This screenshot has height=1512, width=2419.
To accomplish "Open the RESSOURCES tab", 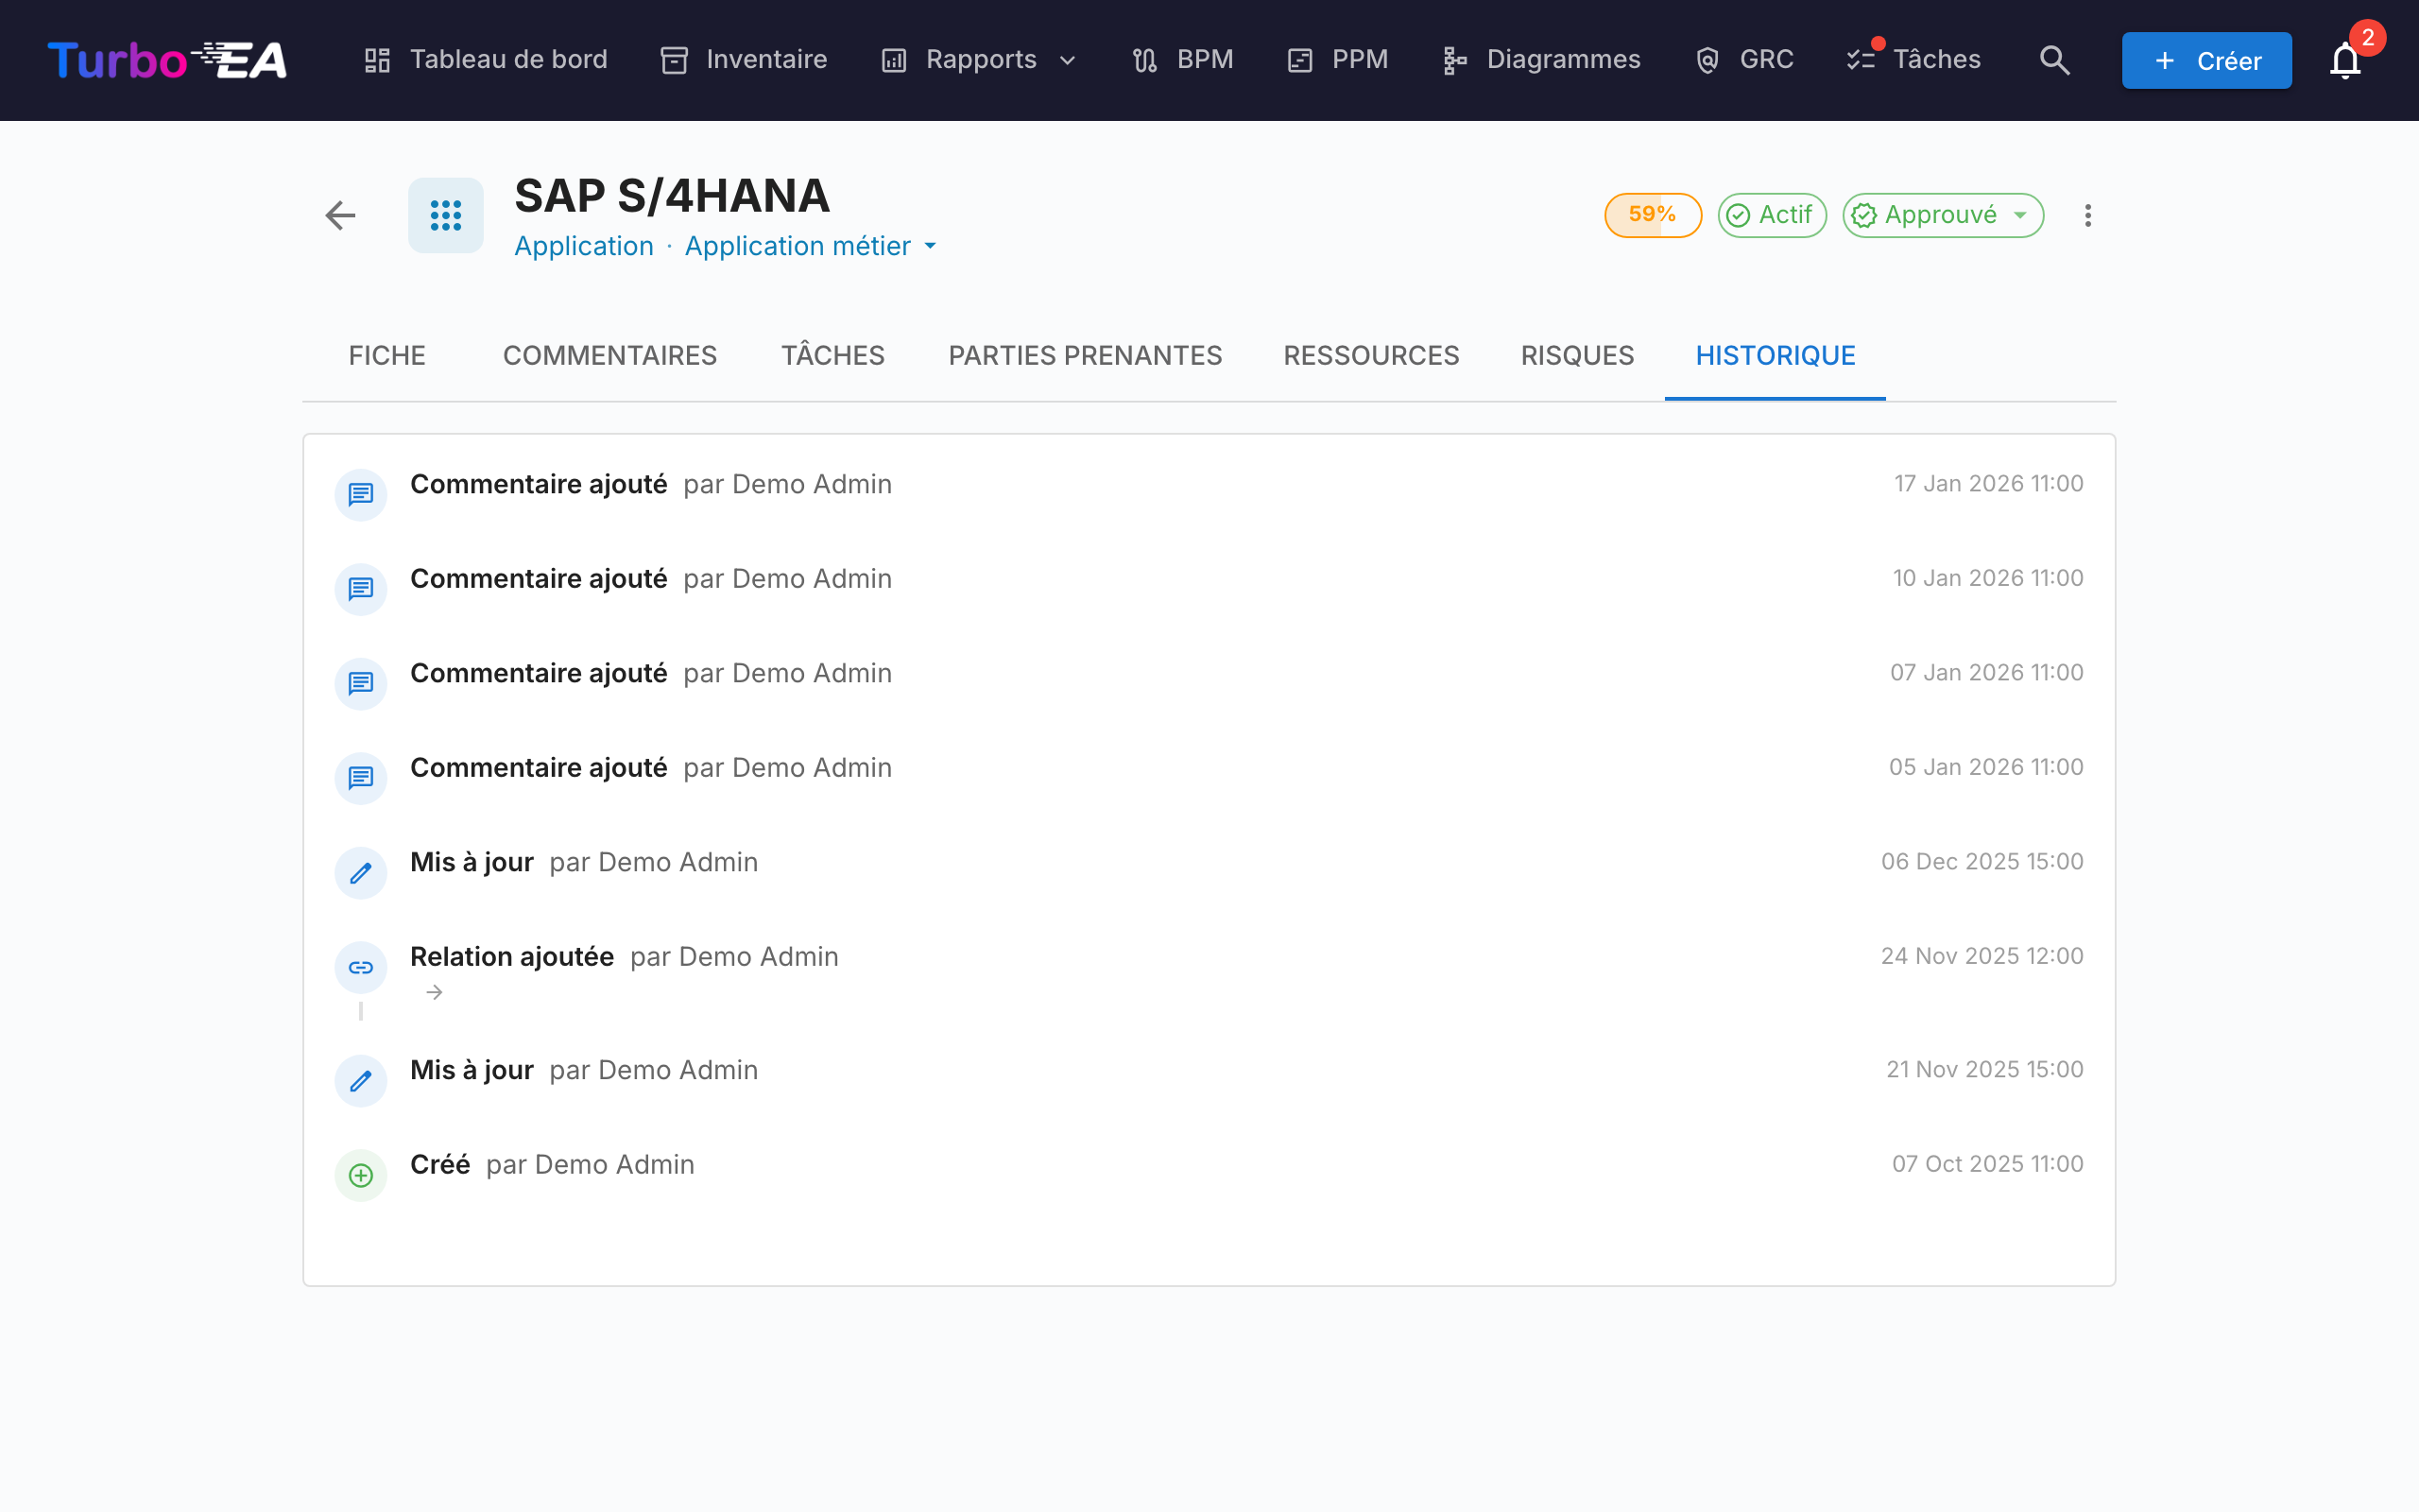I will (x=1370, y=355).
